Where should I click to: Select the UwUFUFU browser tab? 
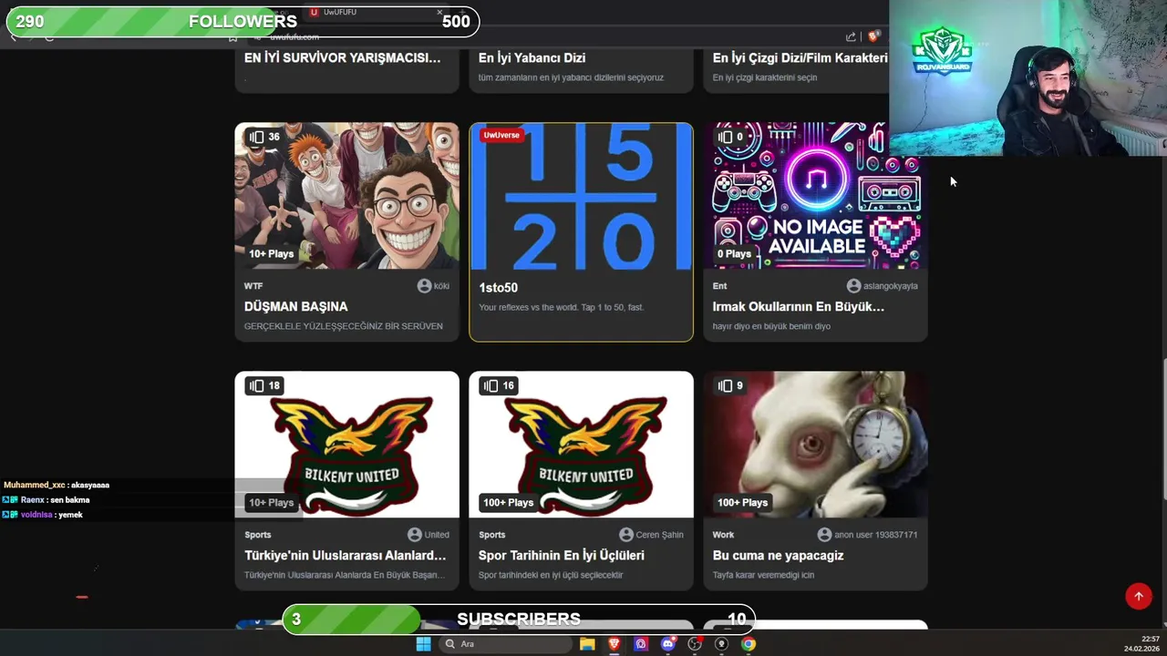click(374, 12)
